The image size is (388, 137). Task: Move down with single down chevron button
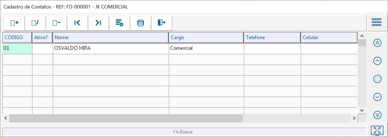click(x=377, y=97)
